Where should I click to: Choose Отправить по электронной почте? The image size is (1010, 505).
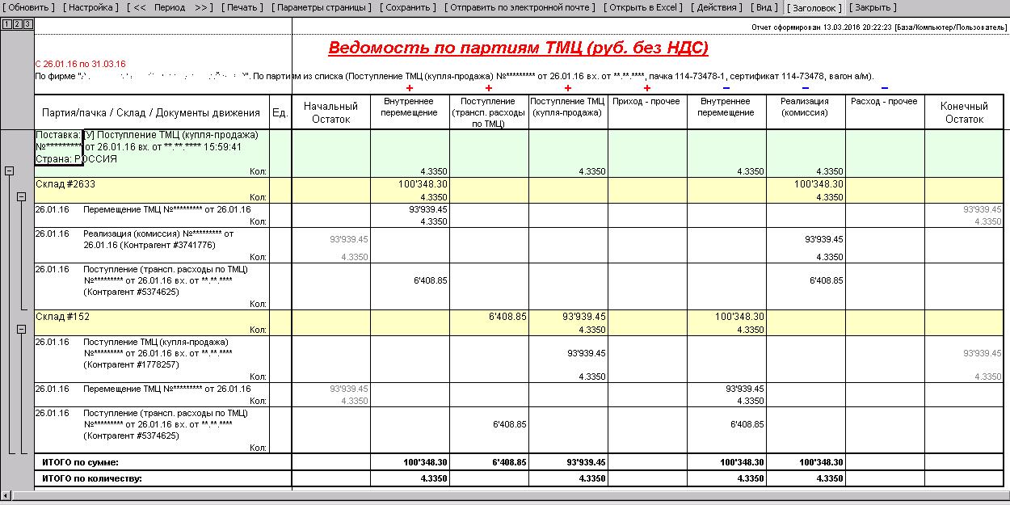point(521,7)
